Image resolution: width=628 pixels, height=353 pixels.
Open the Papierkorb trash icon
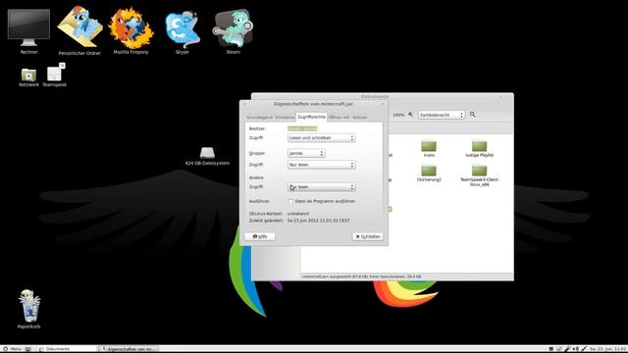(x=29, y=309)
